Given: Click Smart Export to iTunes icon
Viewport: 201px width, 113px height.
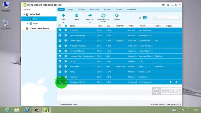Looking at the screenshot, I should point(103,15).
